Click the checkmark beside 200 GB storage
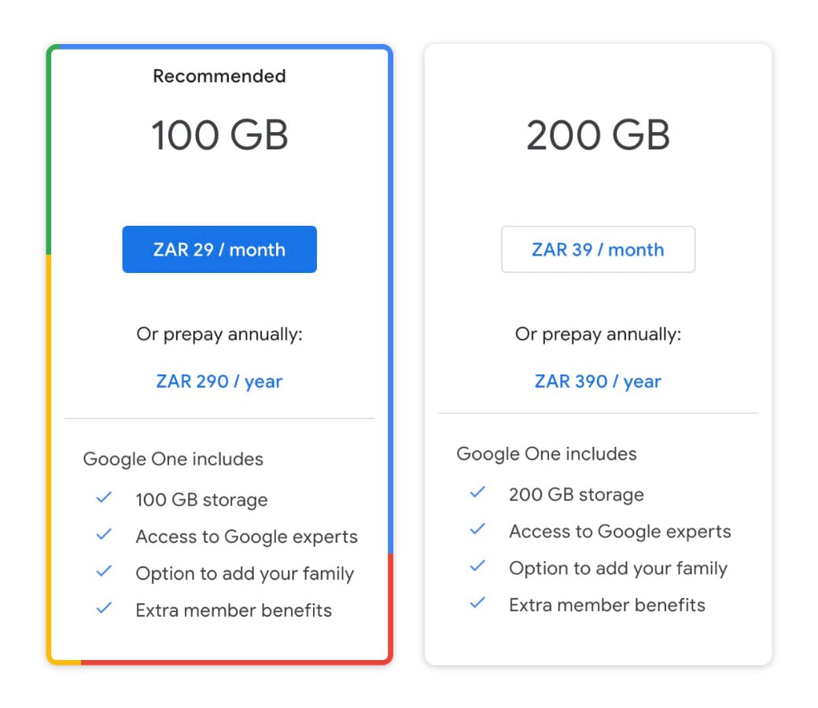 tap(477, 492)
